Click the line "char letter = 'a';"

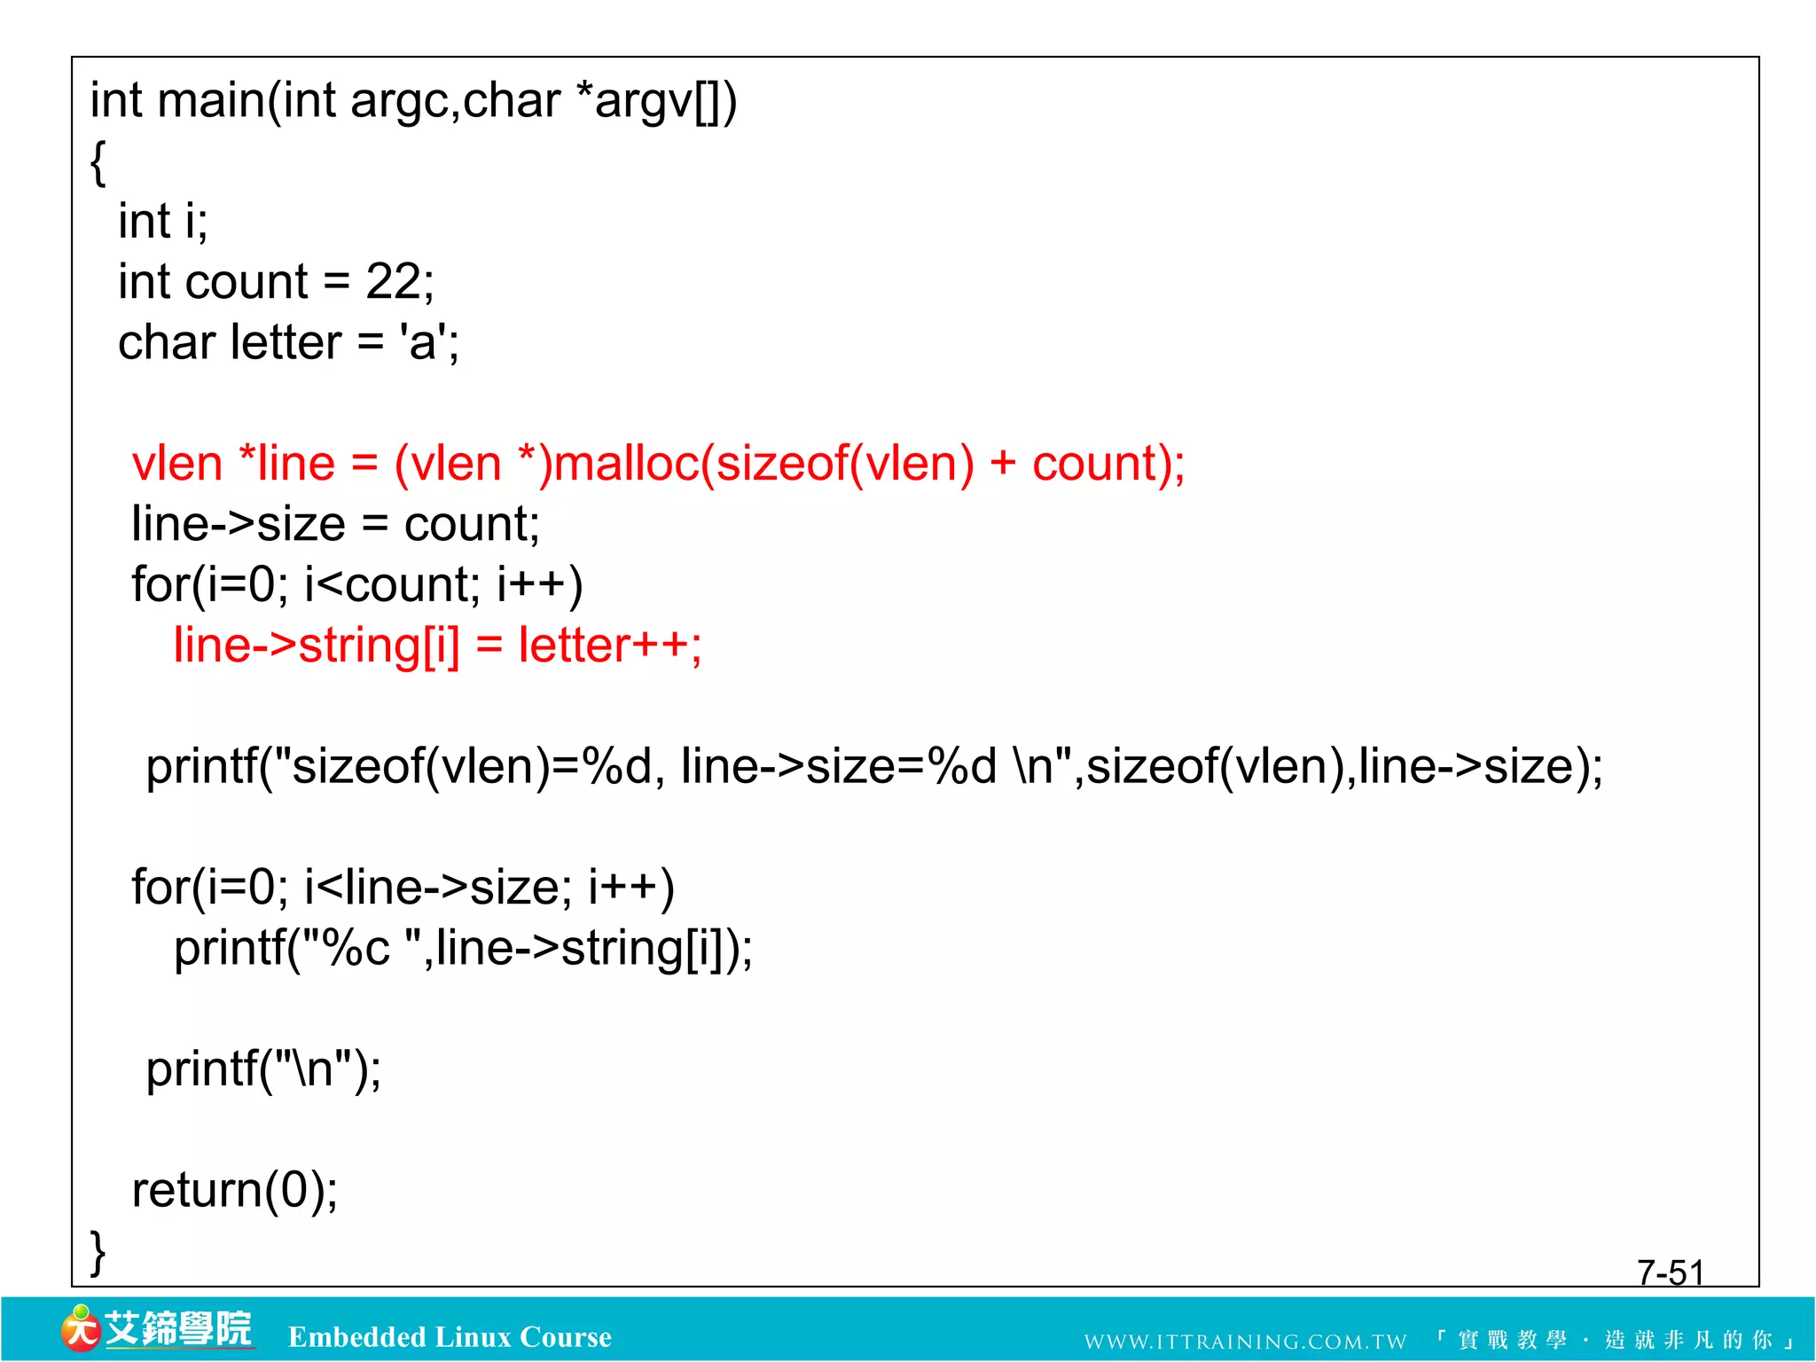coord(289,342)
